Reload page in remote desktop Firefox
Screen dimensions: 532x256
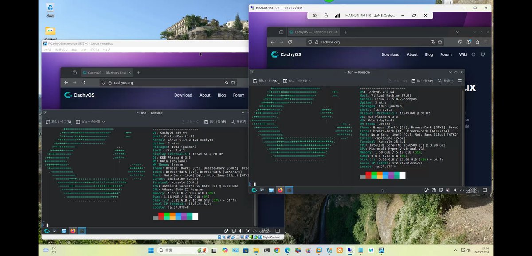click(x=289, y=42)
